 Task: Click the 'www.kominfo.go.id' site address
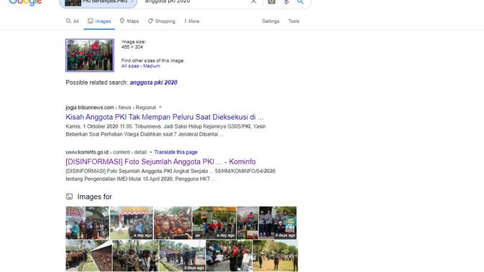tap(87, 152)
